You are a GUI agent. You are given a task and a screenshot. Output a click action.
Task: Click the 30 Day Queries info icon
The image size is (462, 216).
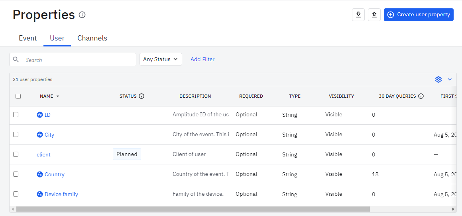421,96
